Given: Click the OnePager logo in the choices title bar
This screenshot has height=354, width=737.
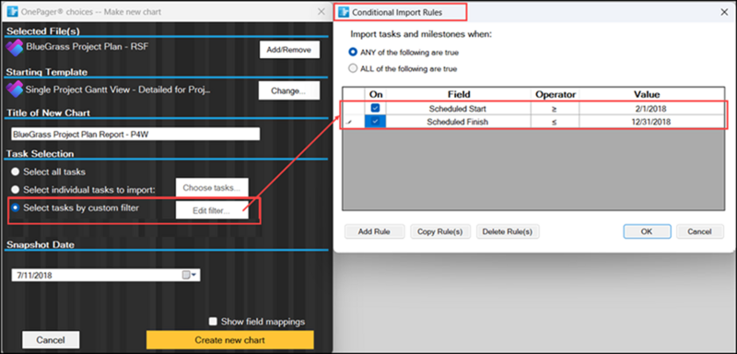Looking at the screenshot, I should [x=13, y=12].
